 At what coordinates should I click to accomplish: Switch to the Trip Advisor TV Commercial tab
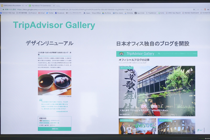(x=42, y=6)
